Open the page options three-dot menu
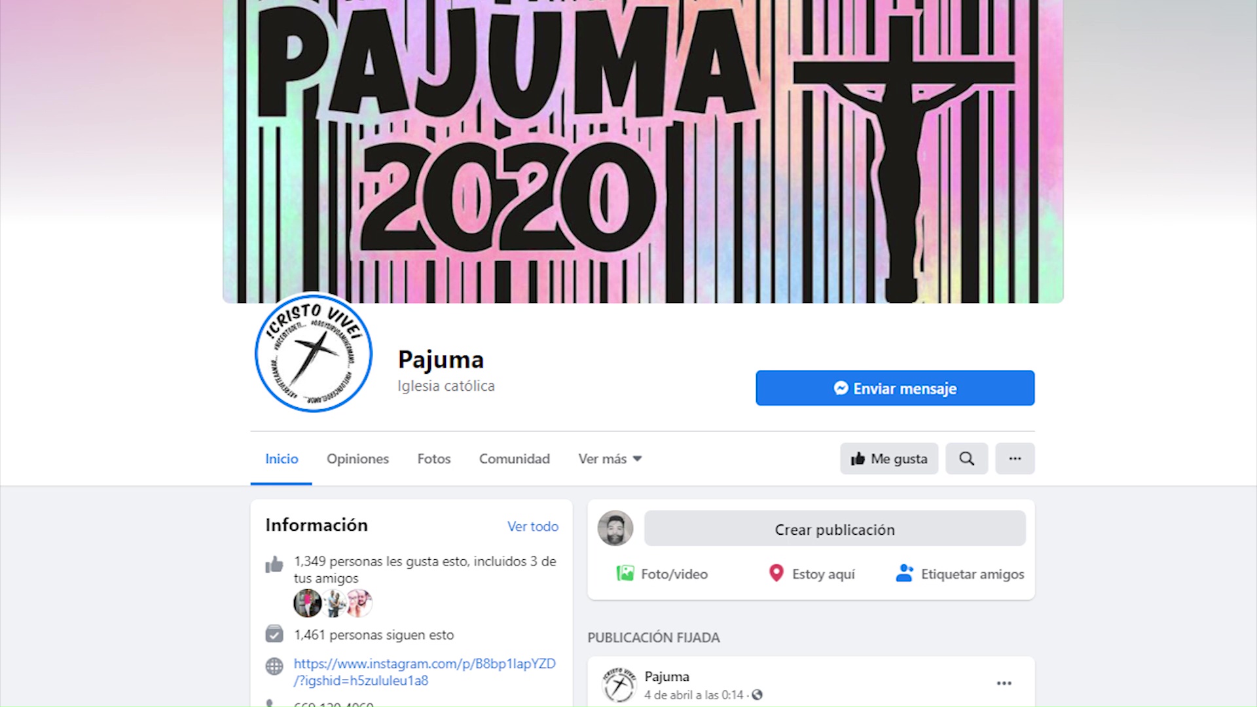The image size is (1257, 707). 1015,459
